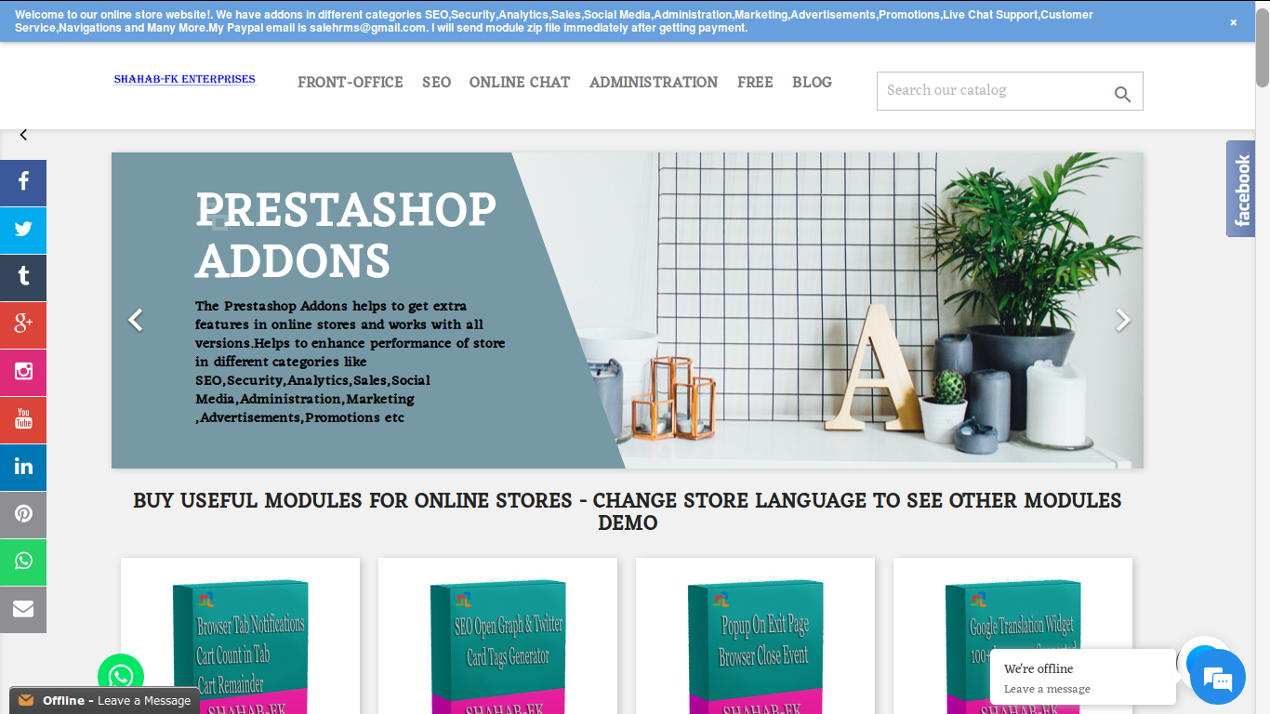Expand the vertical facebook side tab

[x=1240, y=189]
